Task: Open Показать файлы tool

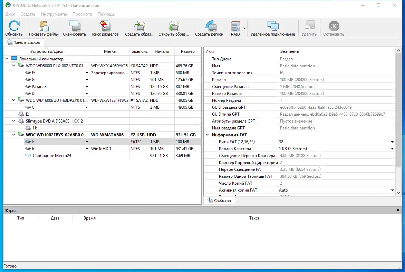Action: coord(43,28)
